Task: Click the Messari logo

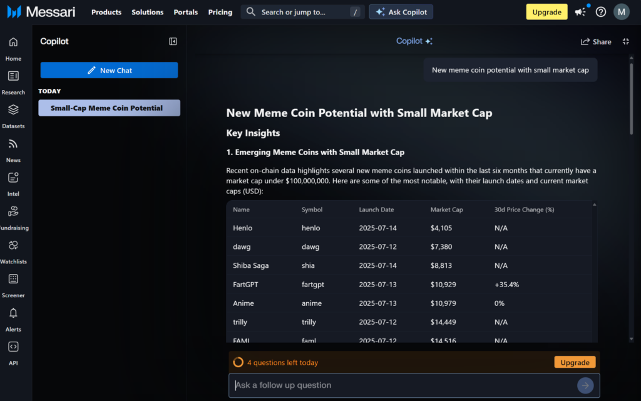Action: click(41, 12)
